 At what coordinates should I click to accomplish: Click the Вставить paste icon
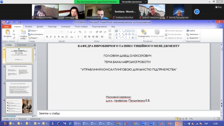[8, 32]
